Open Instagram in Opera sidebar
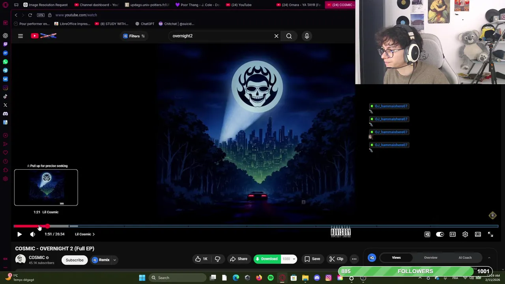This screenshot has height=284, width=505. tap(5, 88)
